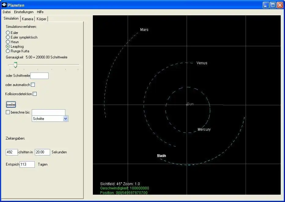Enable the Kollisionsdetektion checkbox

tap(35, 94)
